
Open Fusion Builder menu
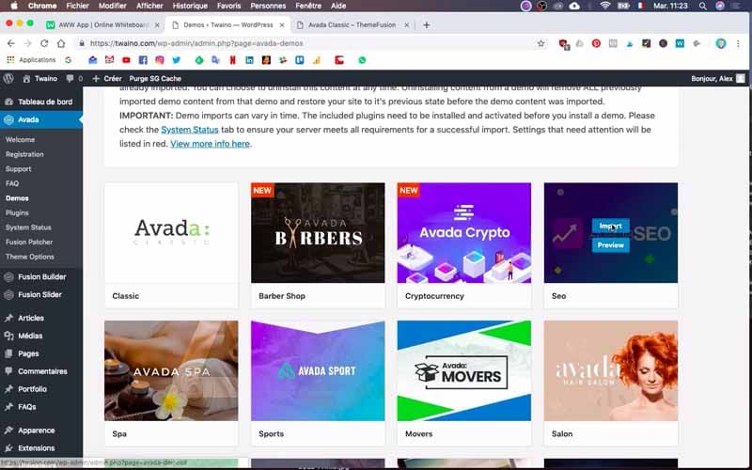pos(41,276)
